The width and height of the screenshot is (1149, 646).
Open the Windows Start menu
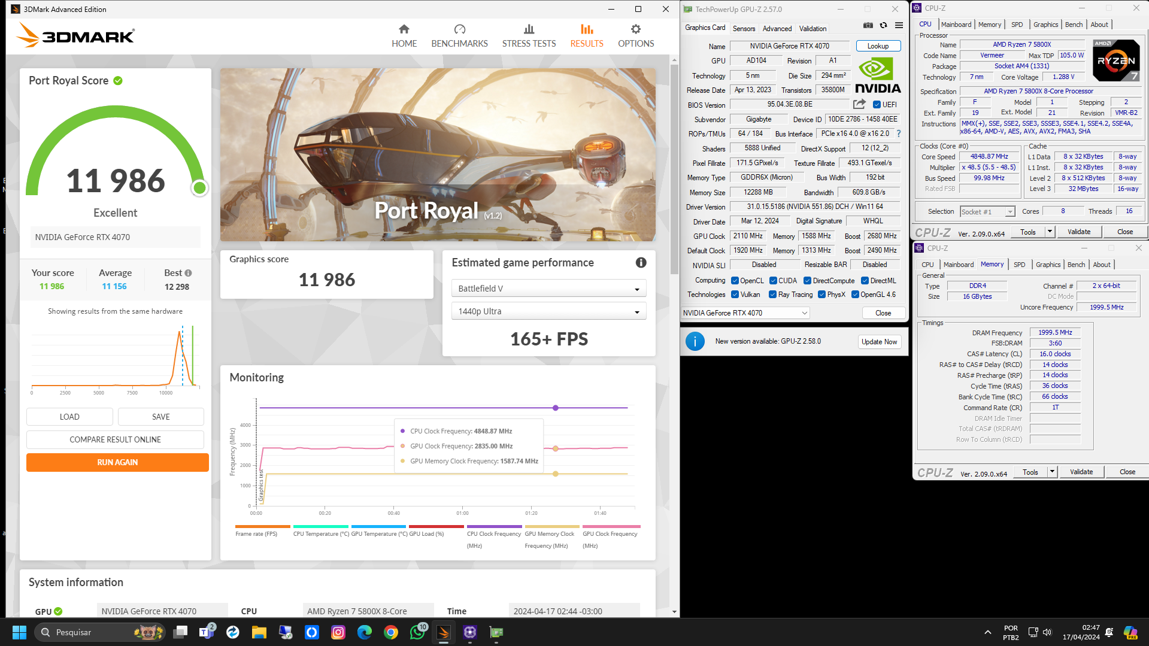[x=19, y=632]
